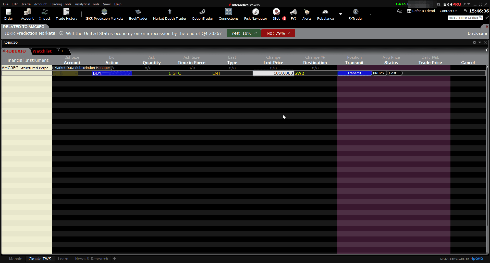Open ROBUXIO panel dropdown arrow
This screenshot has height=263, width=490.
(x=480, y=42)
